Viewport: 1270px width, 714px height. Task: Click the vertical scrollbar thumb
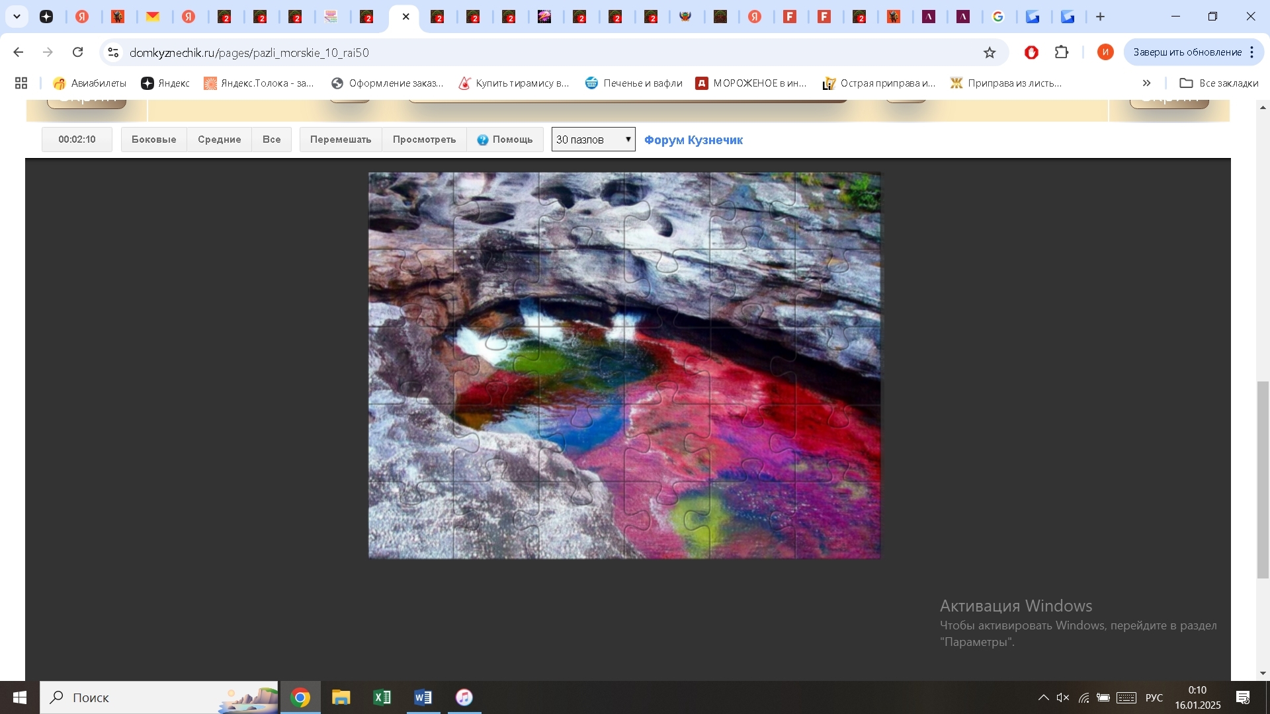pos(1263,480)
